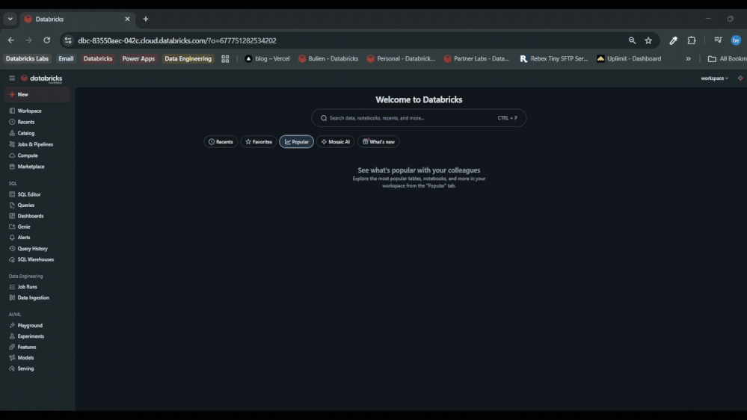Select the Mosaic AI tab
The height and width of the screenshot is (420, 747).
coord(335,142)
